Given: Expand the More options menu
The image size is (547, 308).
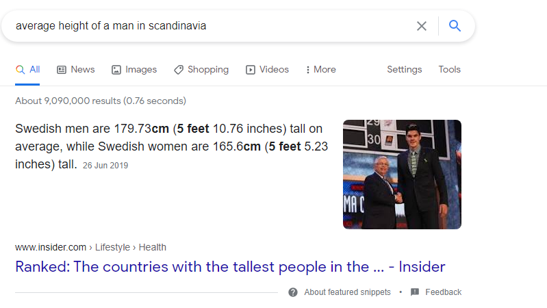Looking at the screenshot, I should tap(321, 69).
